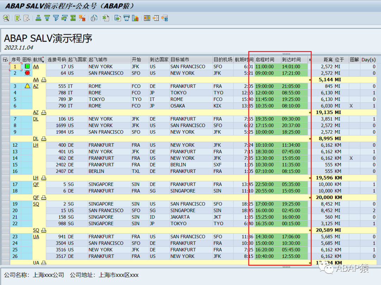Viewport: 381px width, 285px height.
Task: Click the AZ airline hotspot link
Action: tap(36, 86)
